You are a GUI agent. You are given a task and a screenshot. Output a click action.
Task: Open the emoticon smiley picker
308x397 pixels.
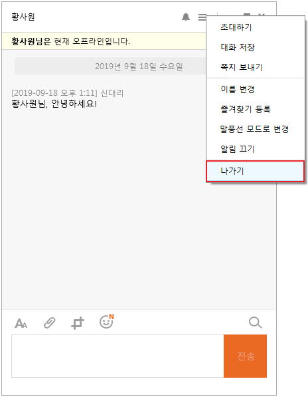click(x=106, y=322)
